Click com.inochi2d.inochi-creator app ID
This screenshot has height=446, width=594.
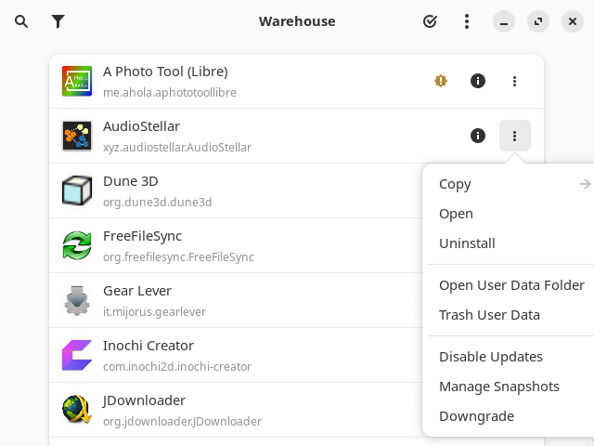coord(177,366)
